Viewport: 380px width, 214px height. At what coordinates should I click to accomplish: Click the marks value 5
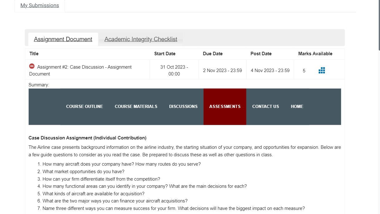pos(304,71)
